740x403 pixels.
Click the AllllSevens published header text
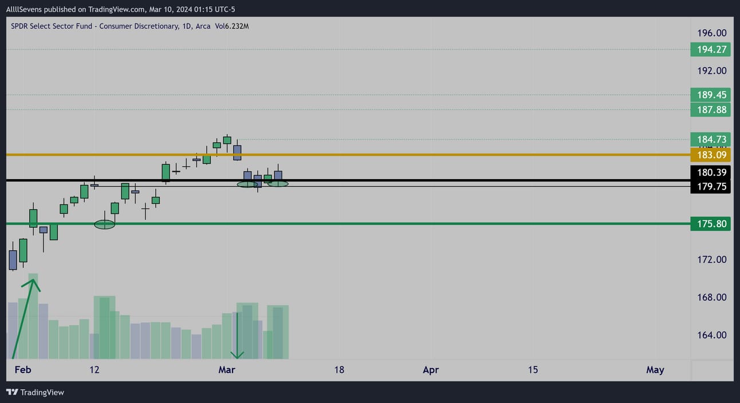pos(121,9)
